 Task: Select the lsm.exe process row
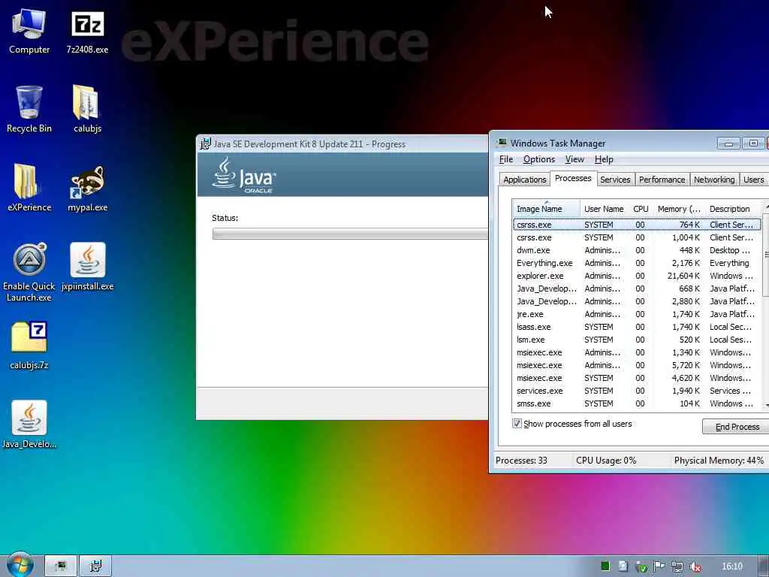(x=637, y=340)
